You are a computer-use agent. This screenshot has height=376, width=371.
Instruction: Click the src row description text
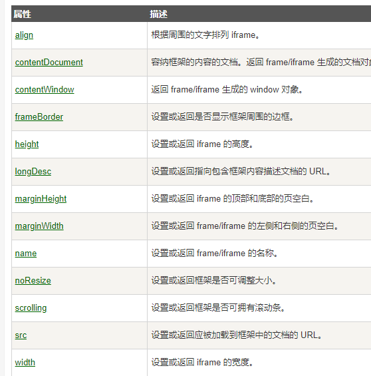click(237, 335)
